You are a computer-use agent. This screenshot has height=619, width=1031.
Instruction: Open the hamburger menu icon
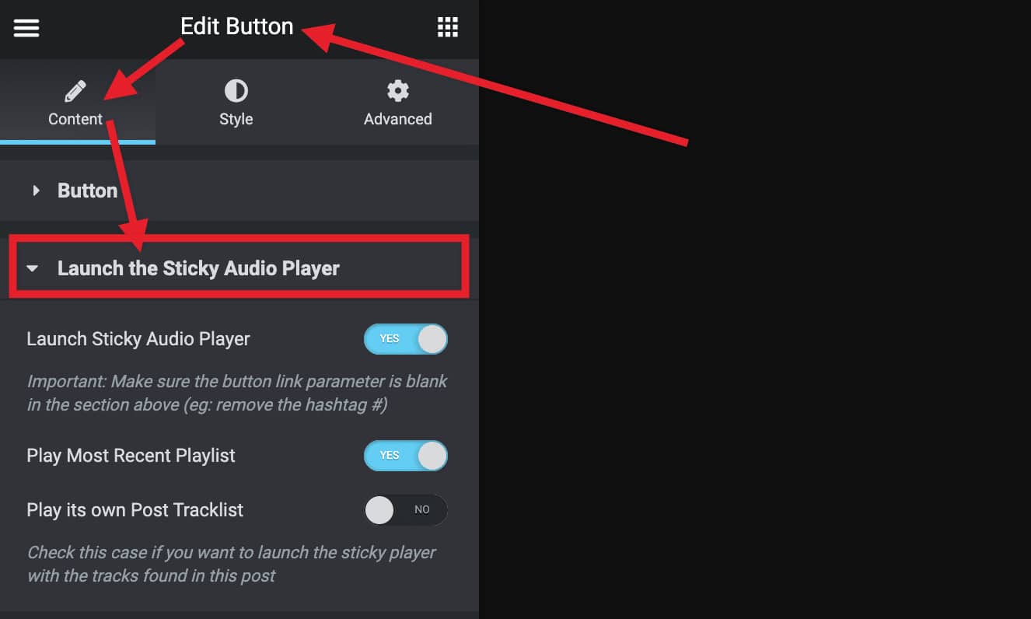coord(26,28)
